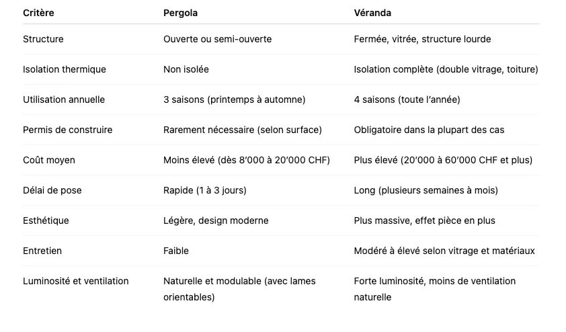Select the "Permis de construire" row label
The height and width of the screenshot is (332, 566).
(67, 130)
